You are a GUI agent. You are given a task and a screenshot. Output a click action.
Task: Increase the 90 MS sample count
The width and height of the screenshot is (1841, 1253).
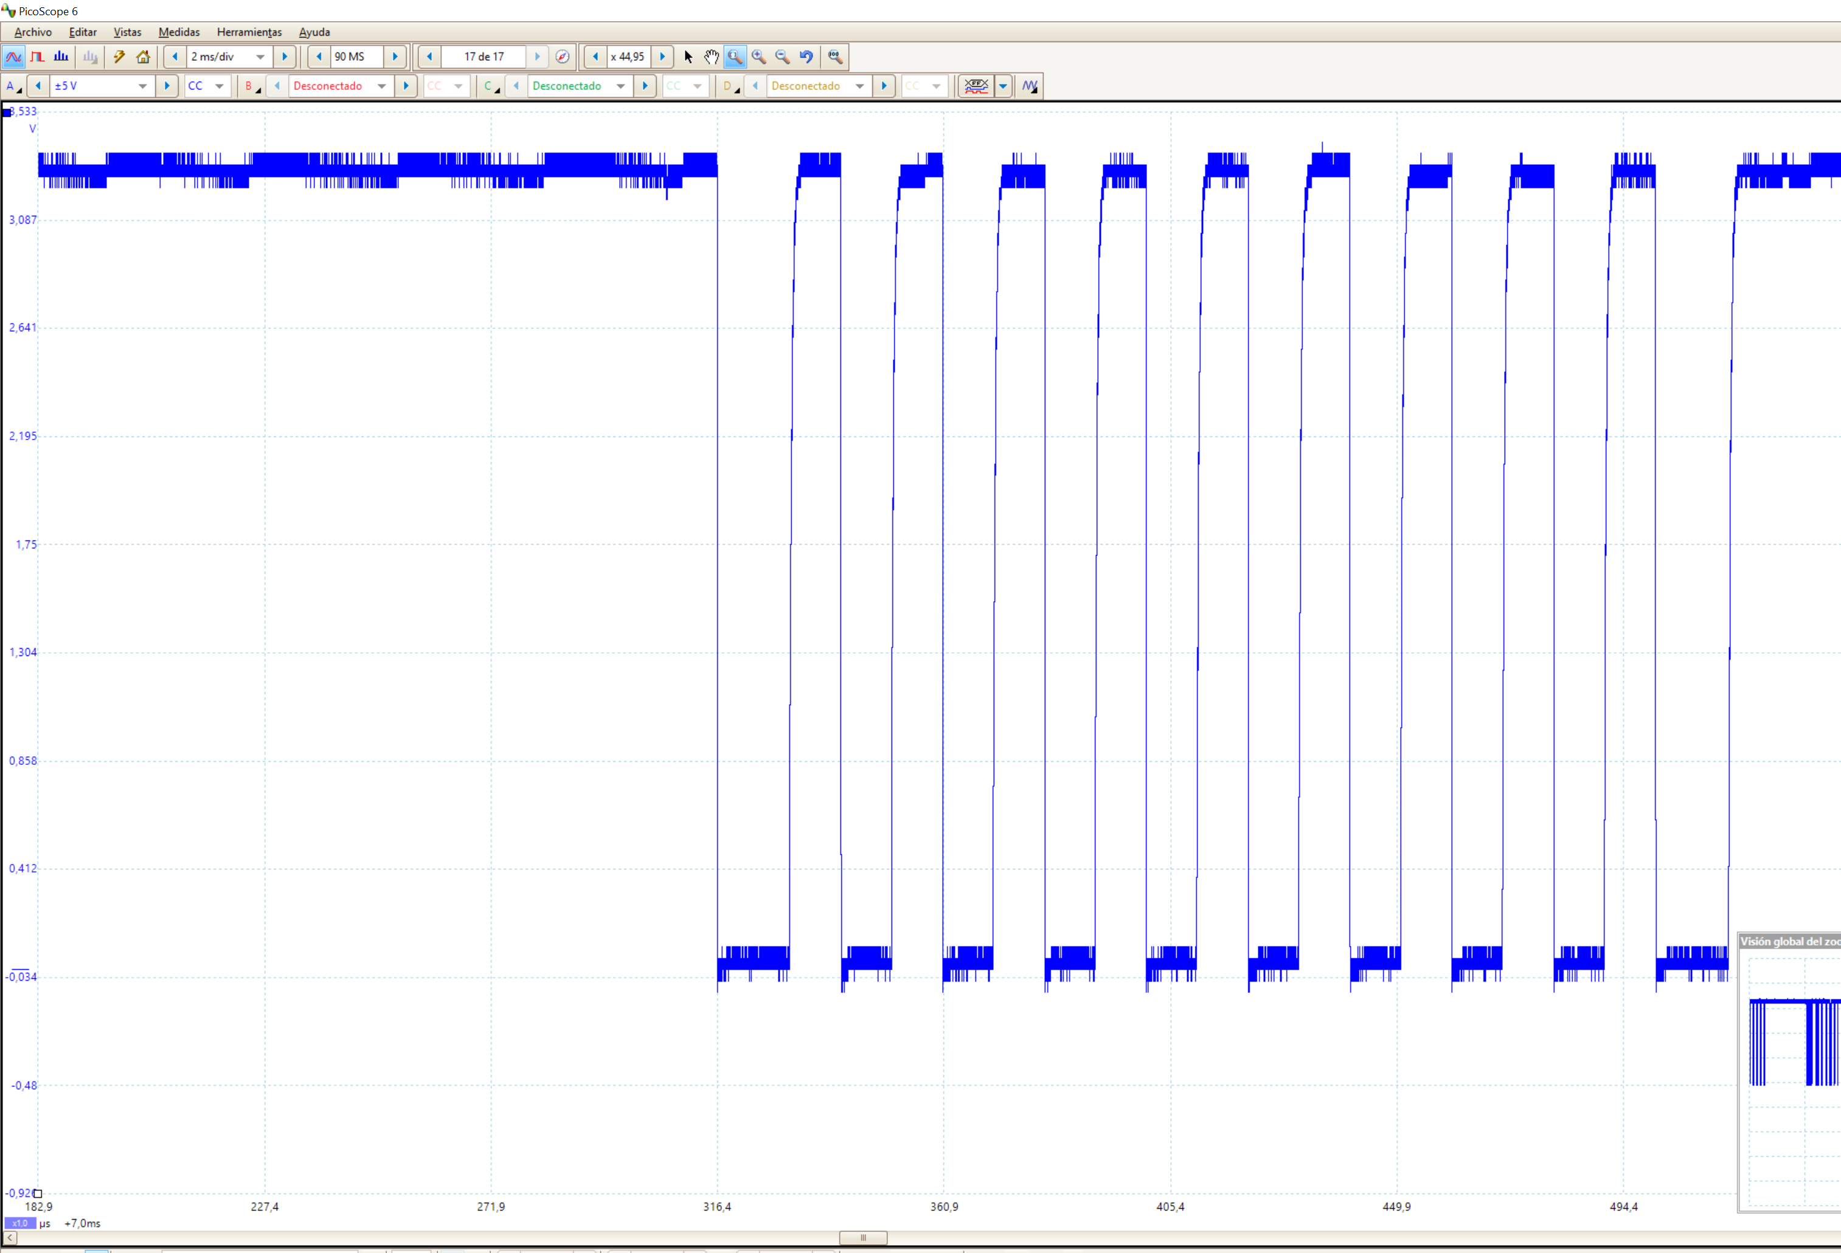(395, 57)
